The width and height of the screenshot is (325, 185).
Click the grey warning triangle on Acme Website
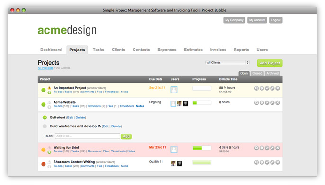pos(49,102)
